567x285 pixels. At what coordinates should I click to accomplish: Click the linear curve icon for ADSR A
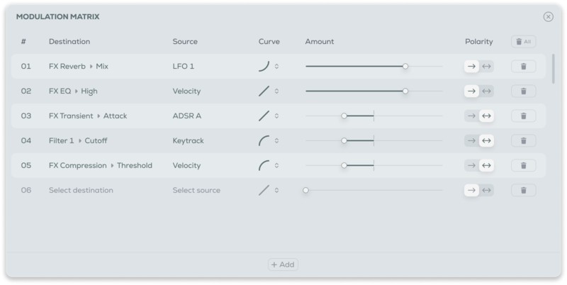(x=264, y=116)
